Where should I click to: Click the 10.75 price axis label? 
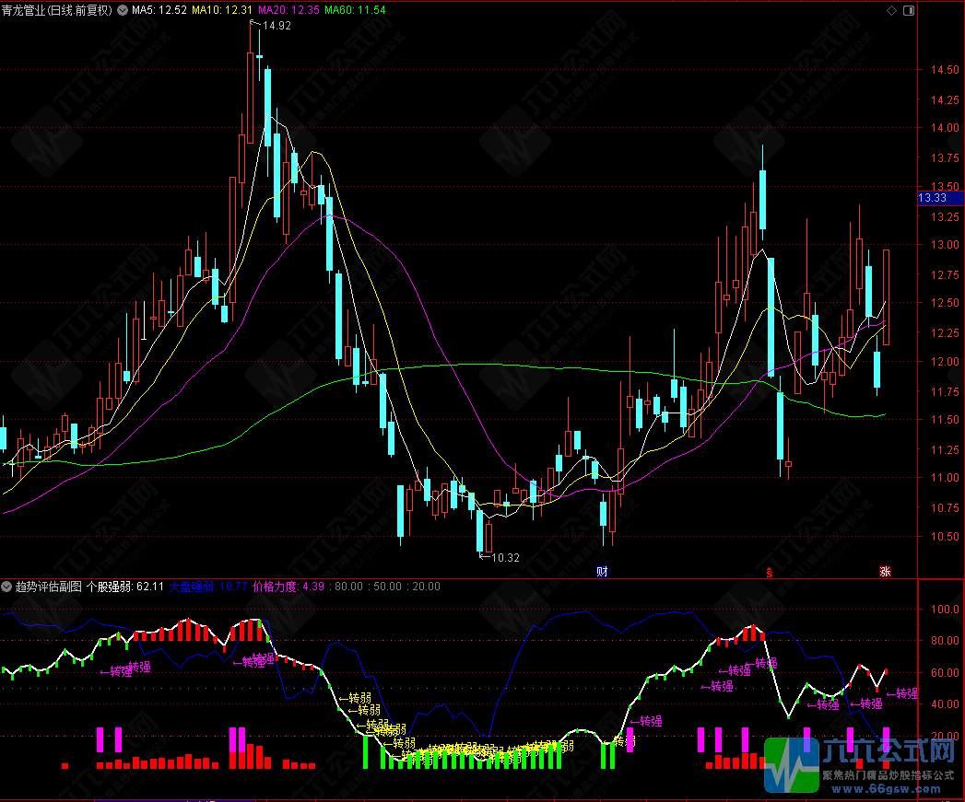coord(945,508)
